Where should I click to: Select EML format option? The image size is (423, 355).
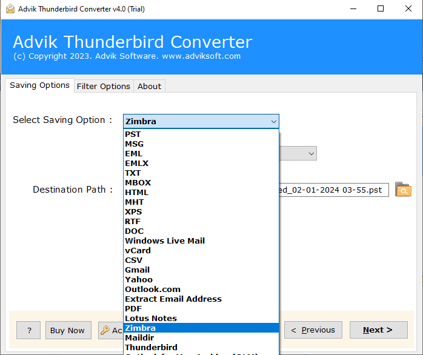click(x=201, y=154)
